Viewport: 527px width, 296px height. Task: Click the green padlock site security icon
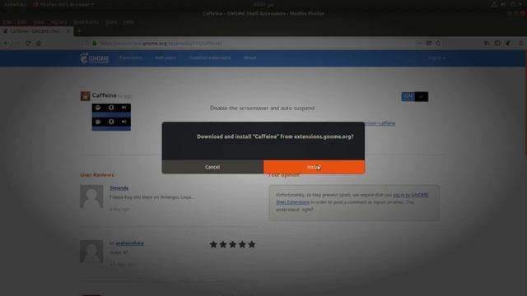pos(95,43)
